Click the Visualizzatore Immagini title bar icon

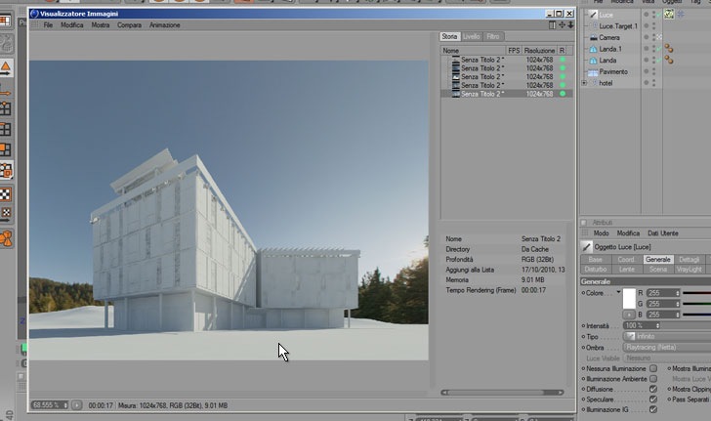(x=34, y=14)
